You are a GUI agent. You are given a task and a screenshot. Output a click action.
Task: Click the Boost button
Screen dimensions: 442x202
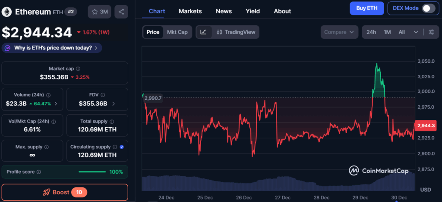(65, 192)
